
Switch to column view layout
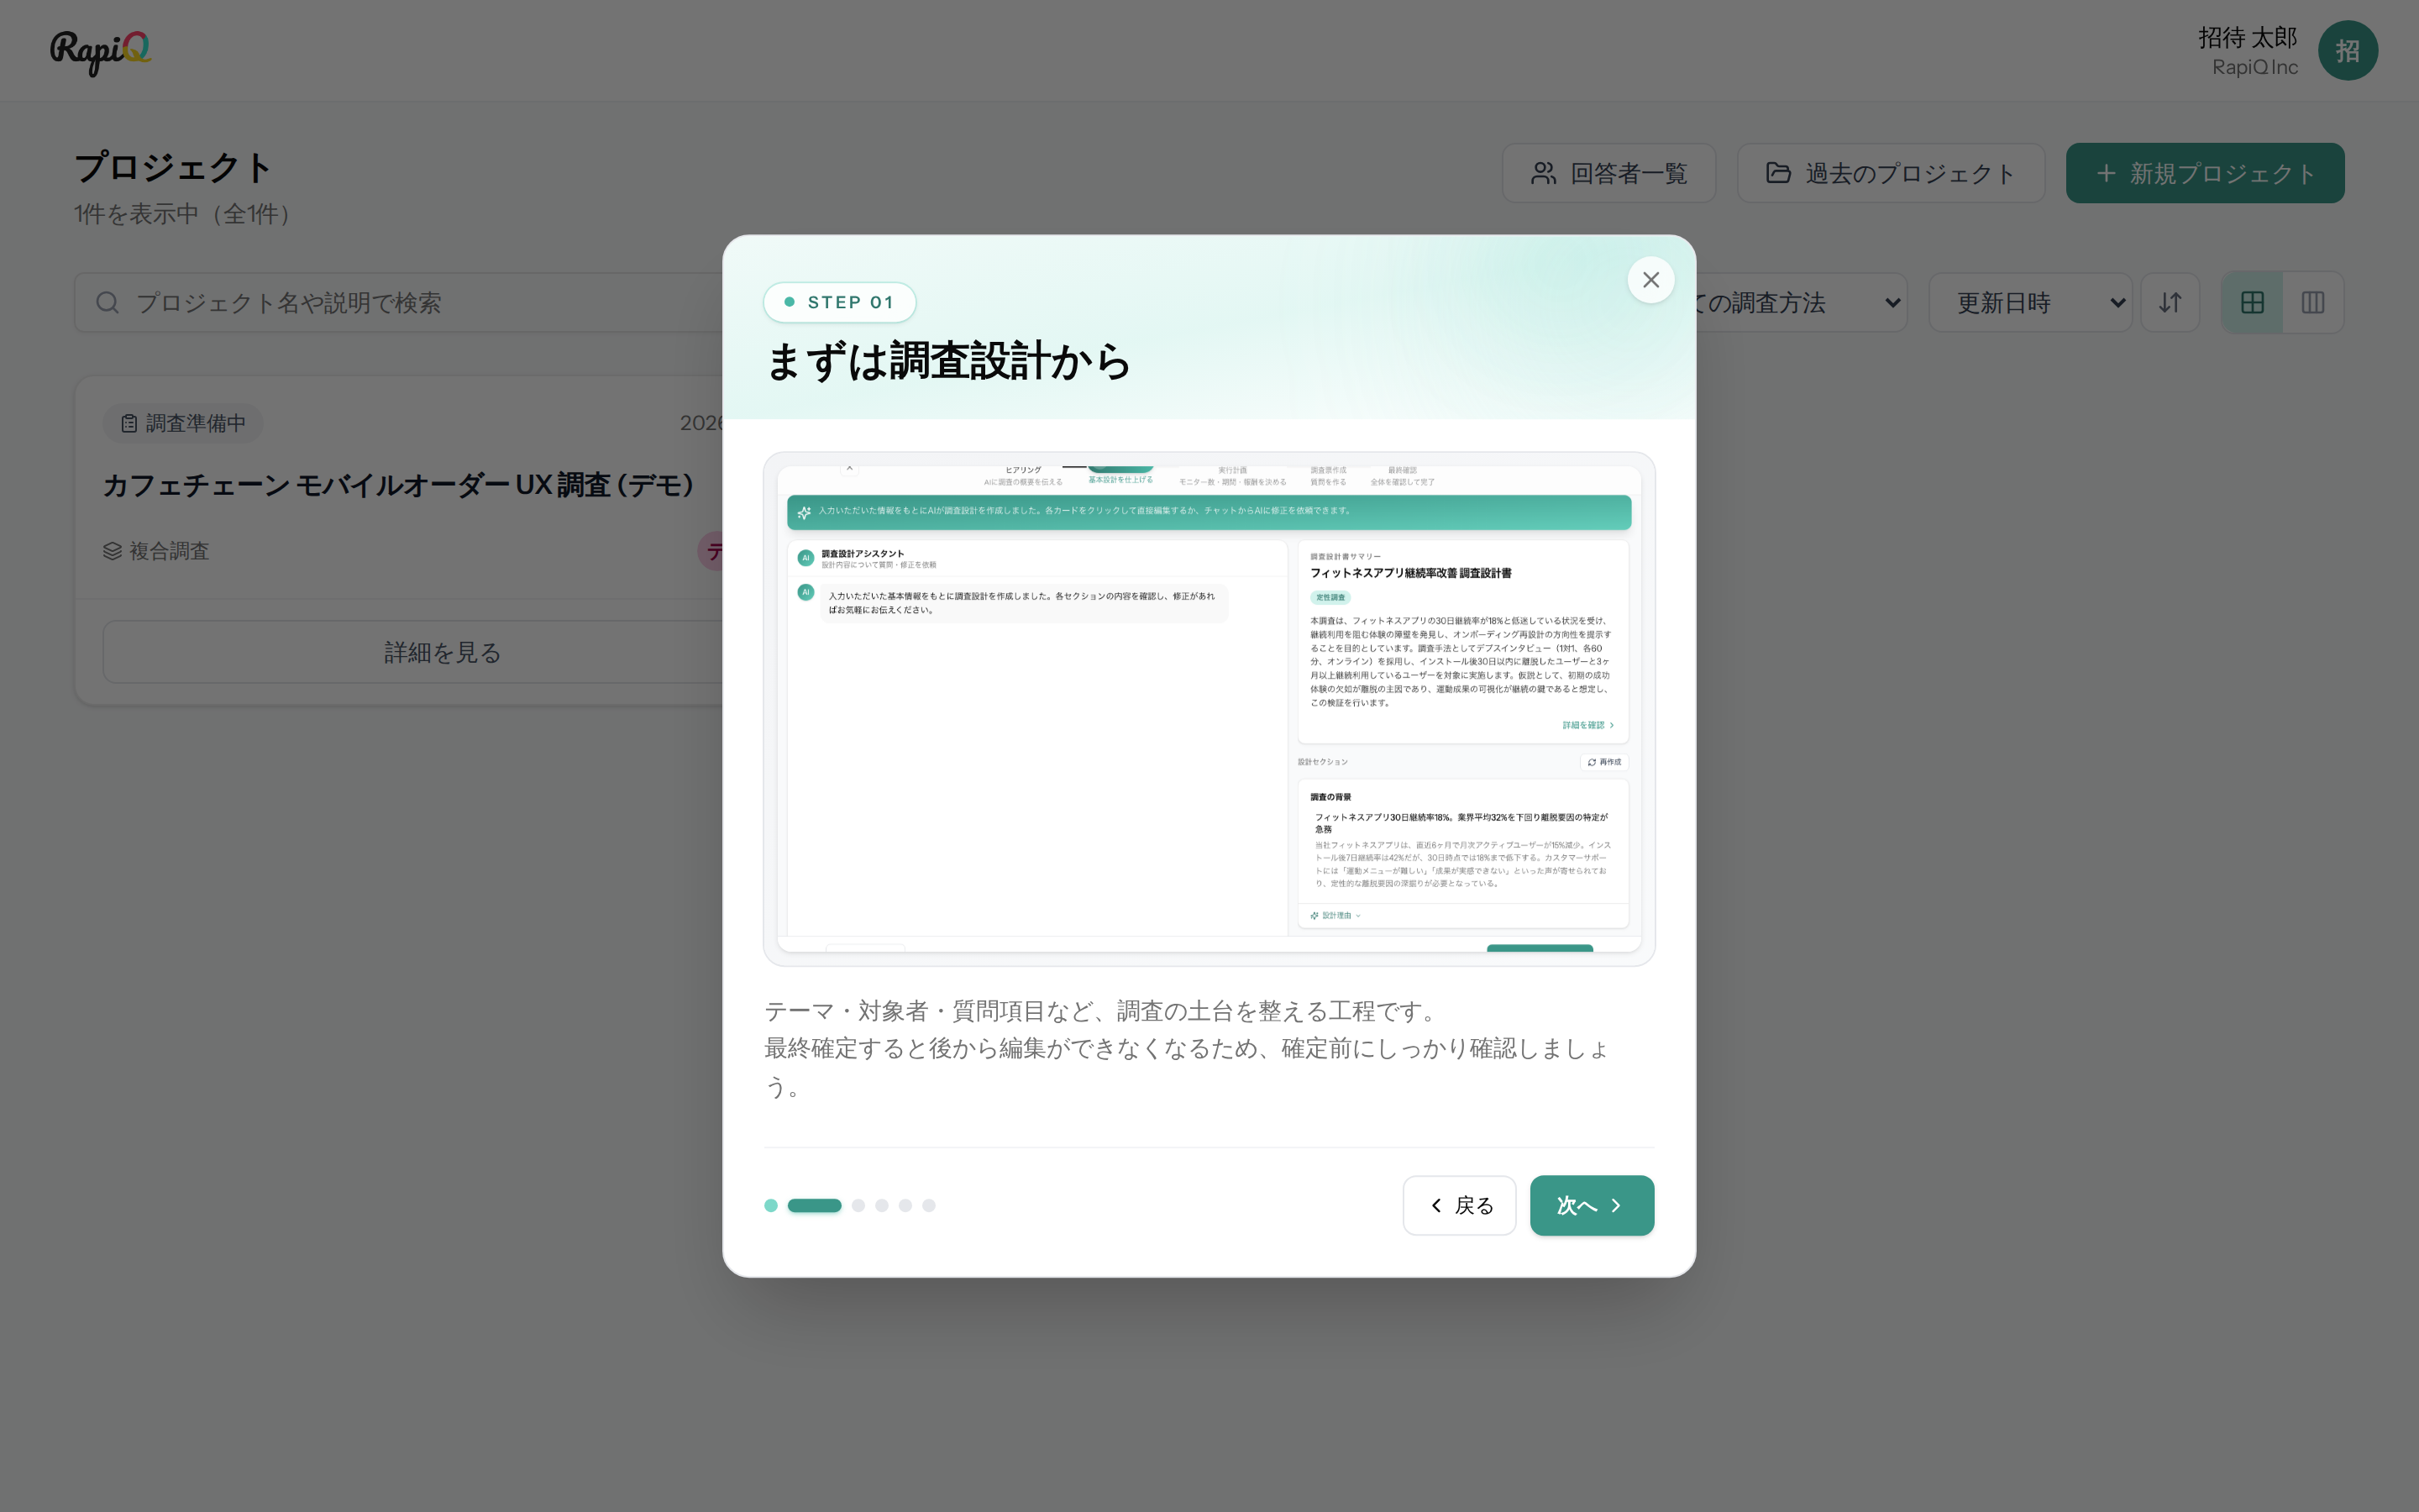2313,302
